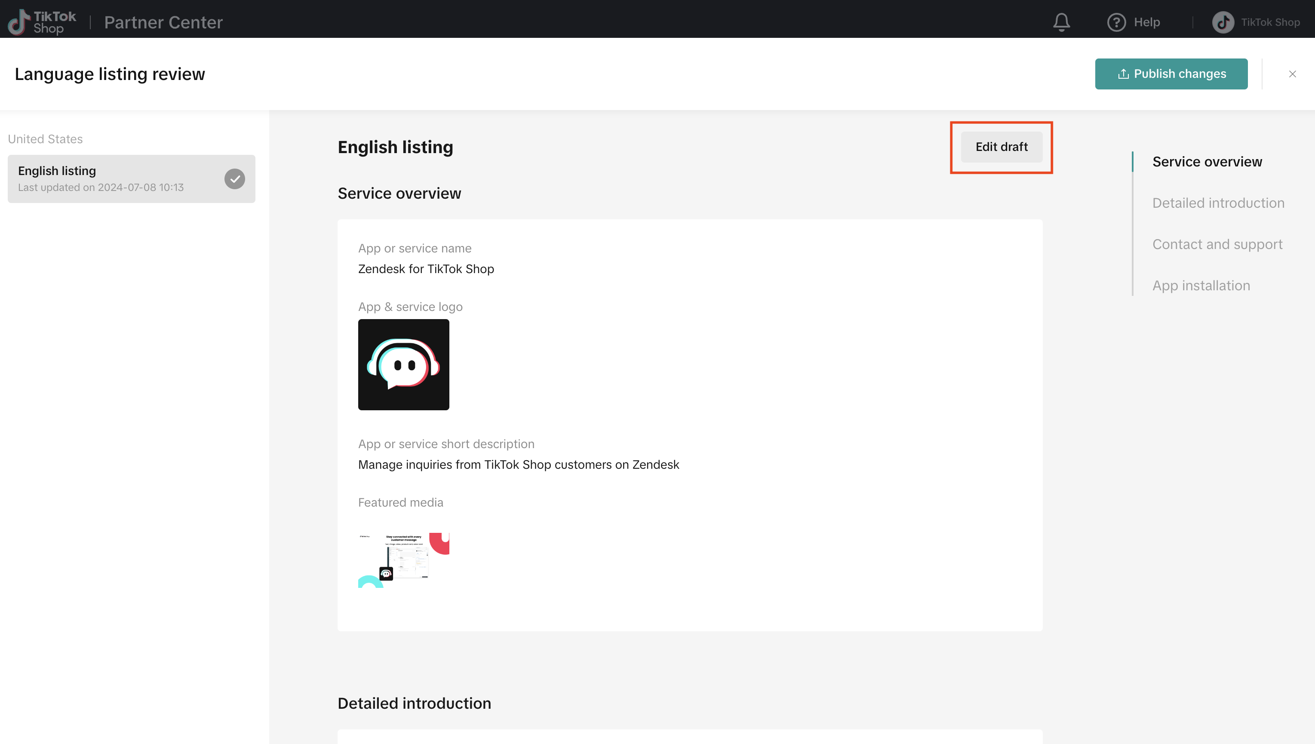Select the English listing sidebar item

tap(131, 179)
